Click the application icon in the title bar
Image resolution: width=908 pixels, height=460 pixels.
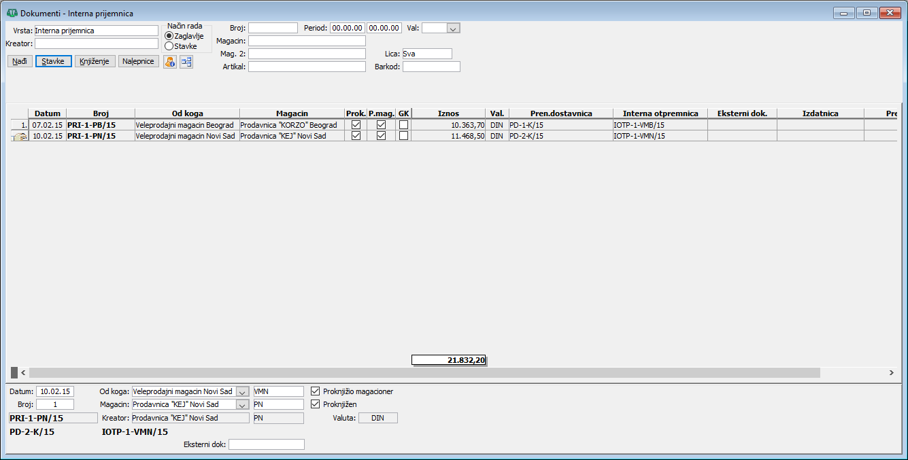pos(12,13)
